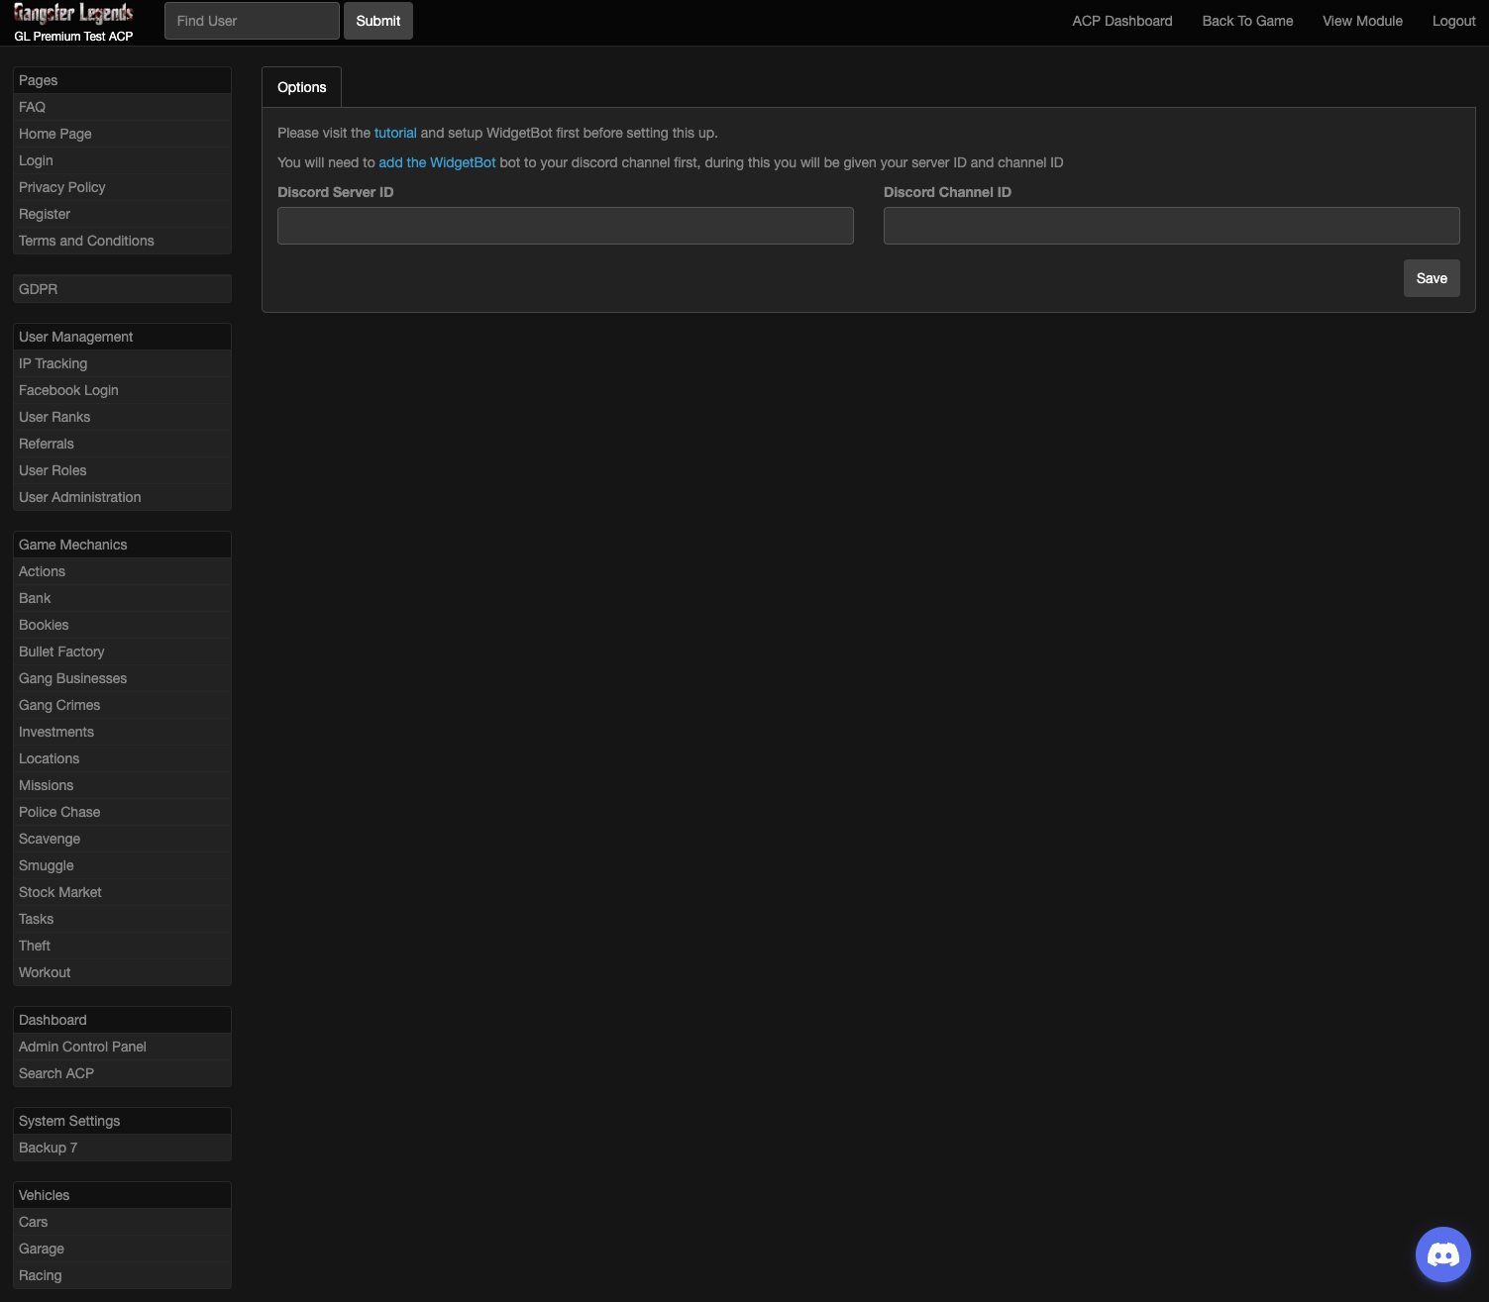Click Back To Game in header
Screen dimensions: 1489x1302
click(x=1247, y=21)
